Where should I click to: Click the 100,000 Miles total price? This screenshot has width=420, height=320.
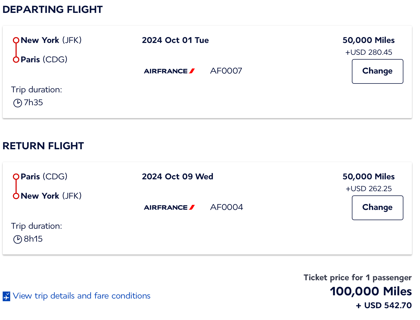click(371, 291)
